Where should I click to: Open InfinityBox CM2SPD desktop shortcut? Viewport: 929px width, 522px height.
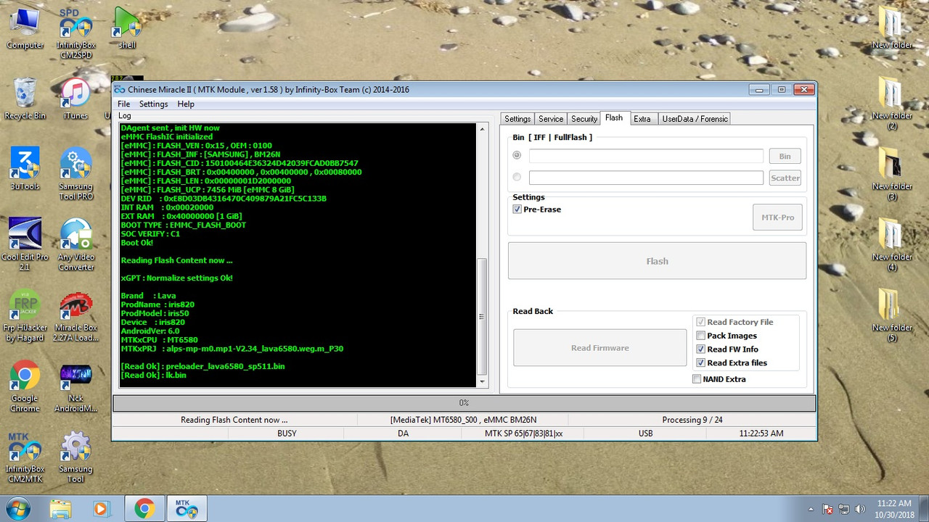point(75,32)
